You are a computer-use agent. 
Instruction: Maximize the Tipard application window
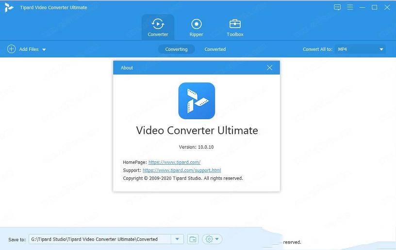[374, 7]
